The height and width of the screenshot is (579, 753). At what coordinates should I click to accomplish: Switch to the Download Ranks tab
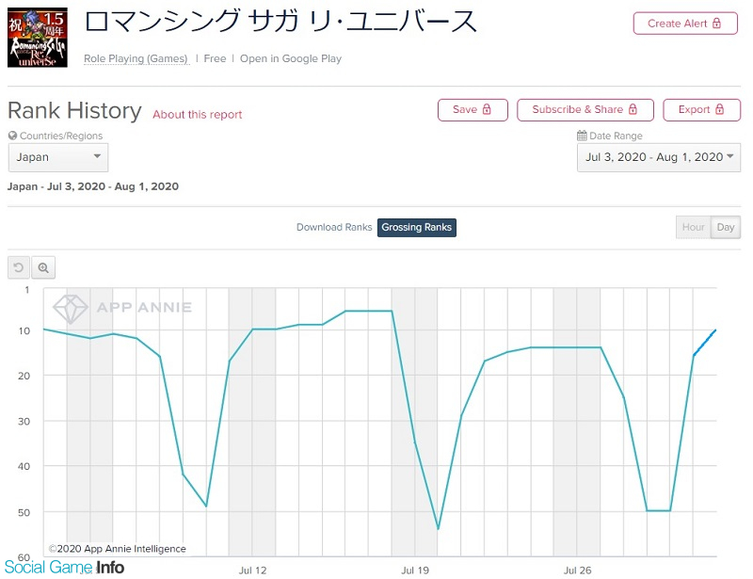334,227
